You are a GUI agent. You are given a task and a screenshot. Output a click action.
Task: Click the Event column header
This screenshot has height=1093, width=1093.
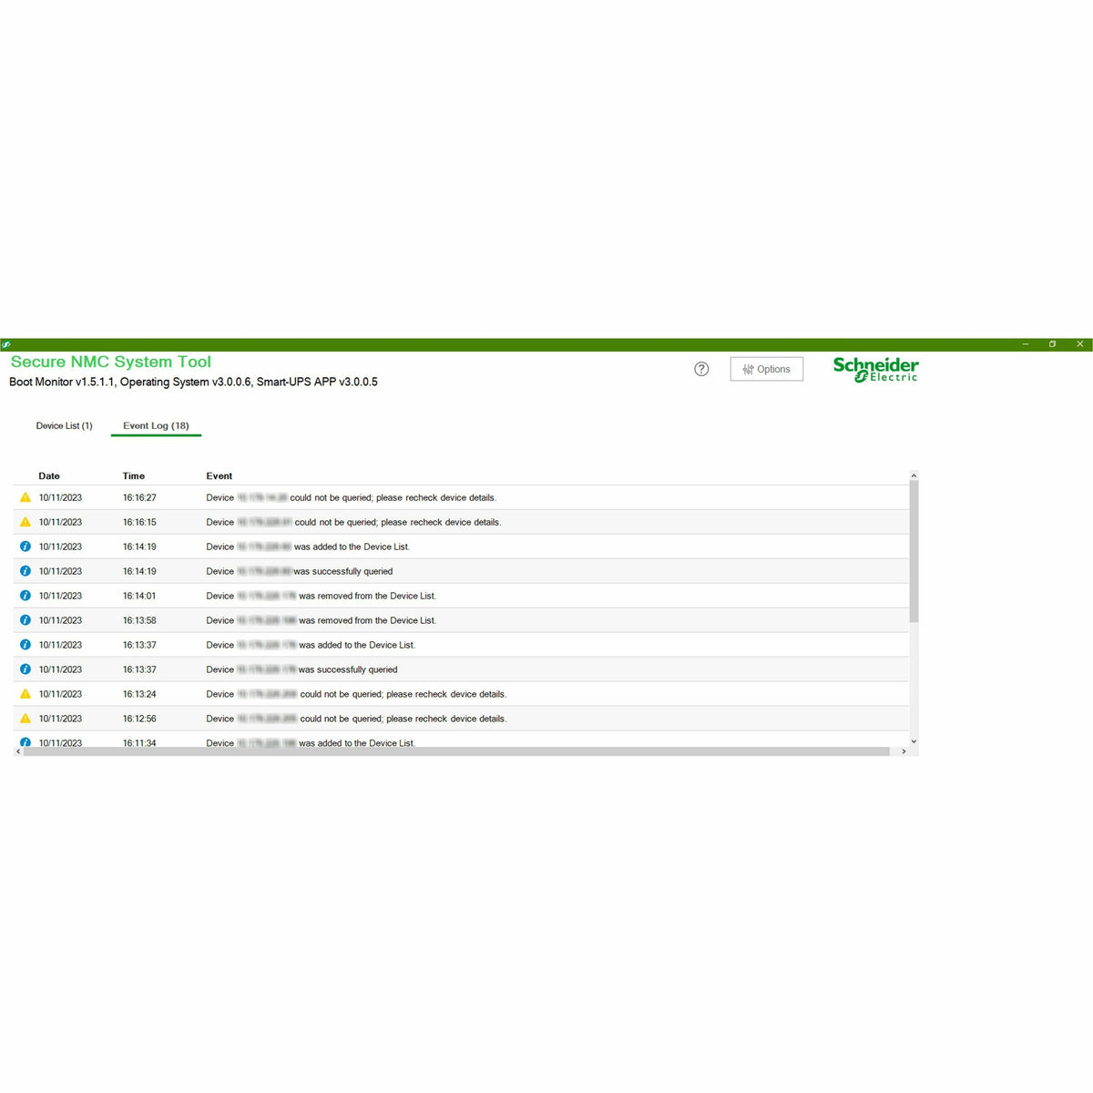click(220, 475)
